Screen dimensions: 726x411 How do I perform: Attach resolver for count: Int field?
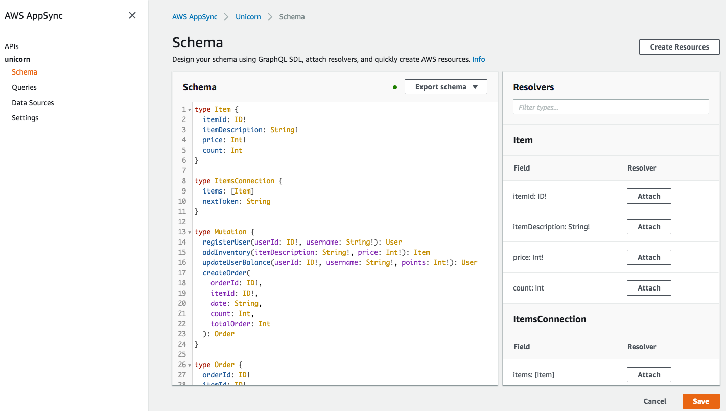click(x=649, y=288)
